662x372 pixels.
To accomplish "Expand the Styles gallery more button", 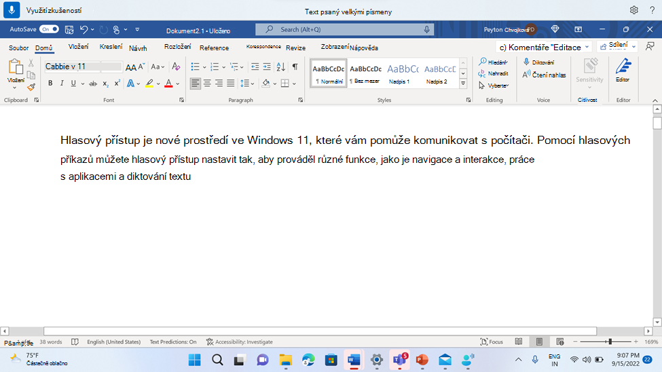I will [x=463, y=83].
